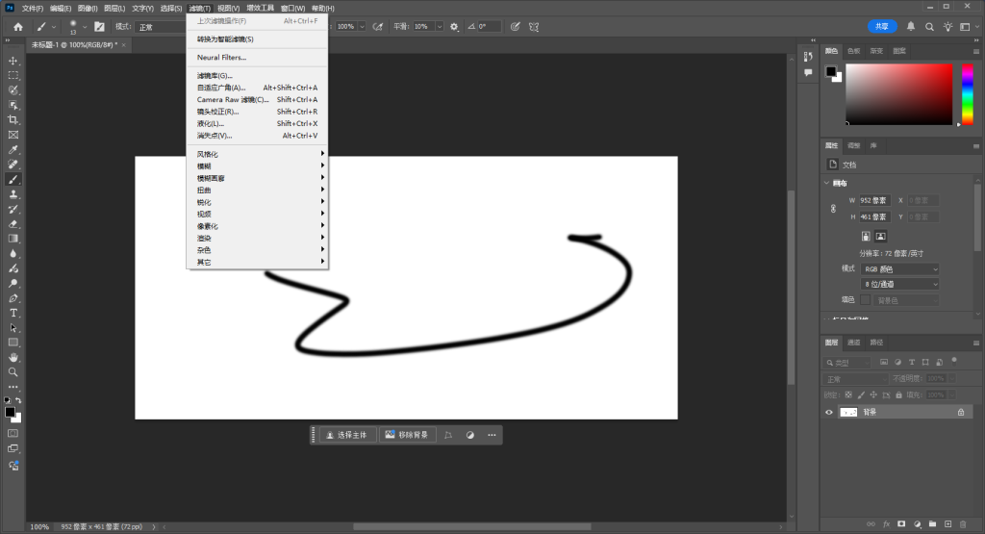Select the Move tool
The image size is (985, 534).
point(13,61)
